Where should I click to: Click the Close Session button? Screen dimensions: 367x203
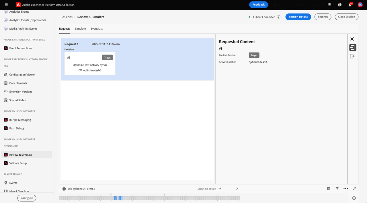(346, 17)
